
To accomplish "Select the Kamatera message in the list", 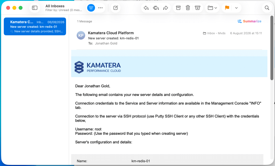I will coord(35,26).
